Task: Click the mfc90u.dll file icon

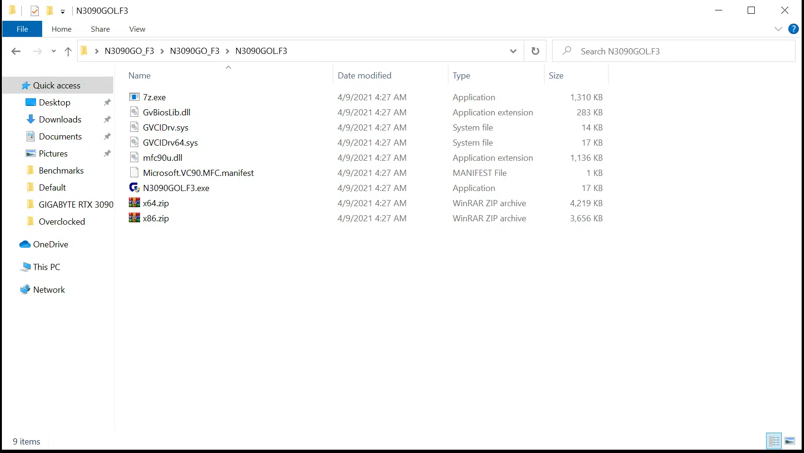Action: [134, 157]
